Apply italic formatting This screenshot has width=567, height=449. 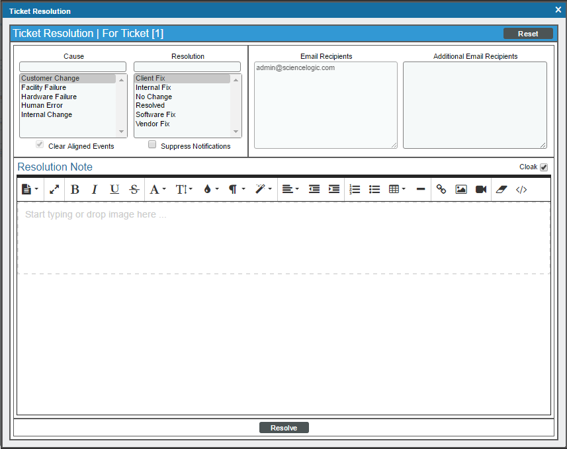click(94, 189)
